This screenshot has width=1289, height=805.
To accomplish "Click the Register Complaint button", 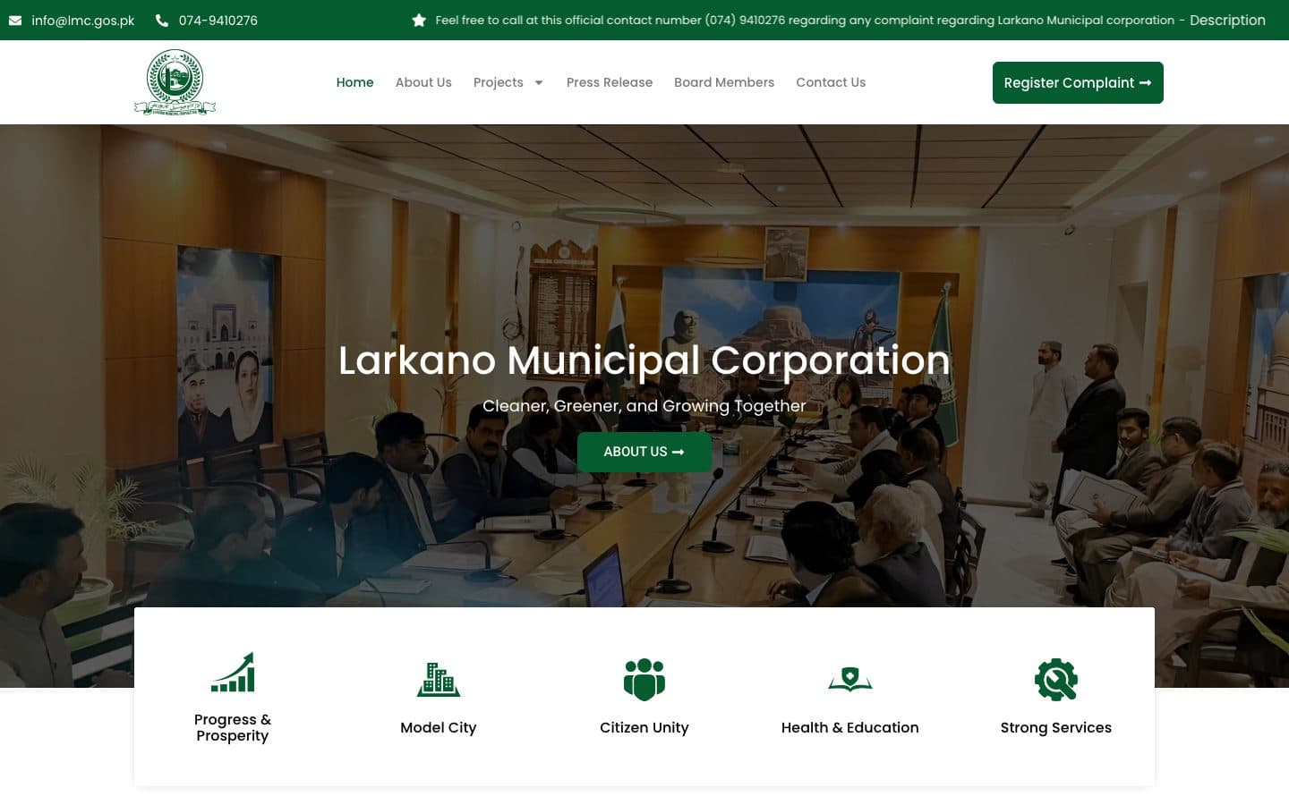I will pos(1078,82).
